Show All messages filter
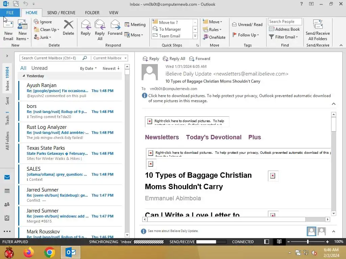Screen dimensions: 346x259 [23, 68]
